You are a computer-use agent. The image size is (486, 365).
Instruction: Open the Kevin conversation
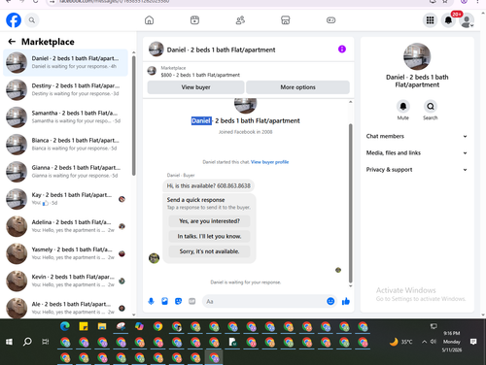pos(65,281)
